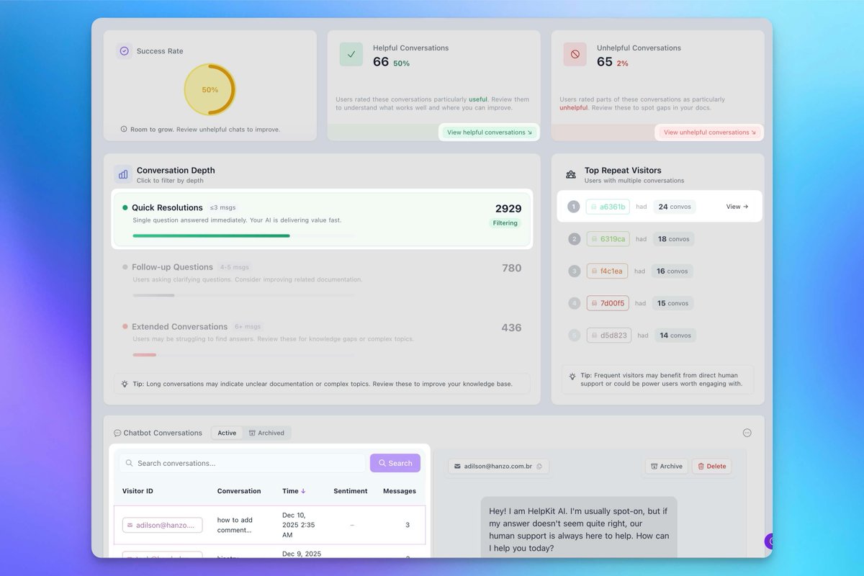Delete the adilson@hanzo.com.br conversation
The image size is (864, 576).
[x=712, y=466]
